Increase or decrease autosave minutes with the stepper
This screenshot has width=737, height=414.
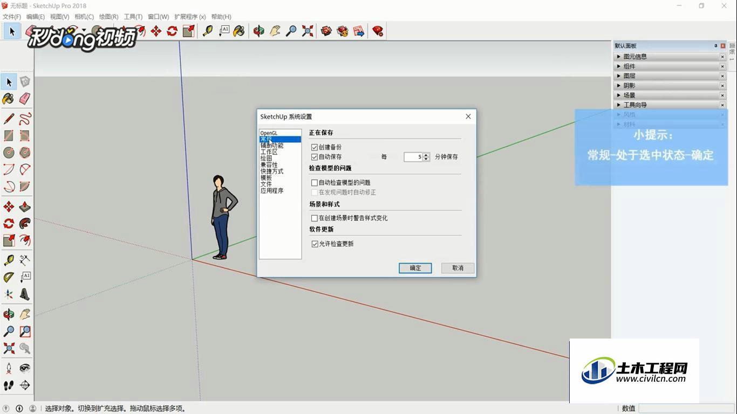click(x=426, y=157)
